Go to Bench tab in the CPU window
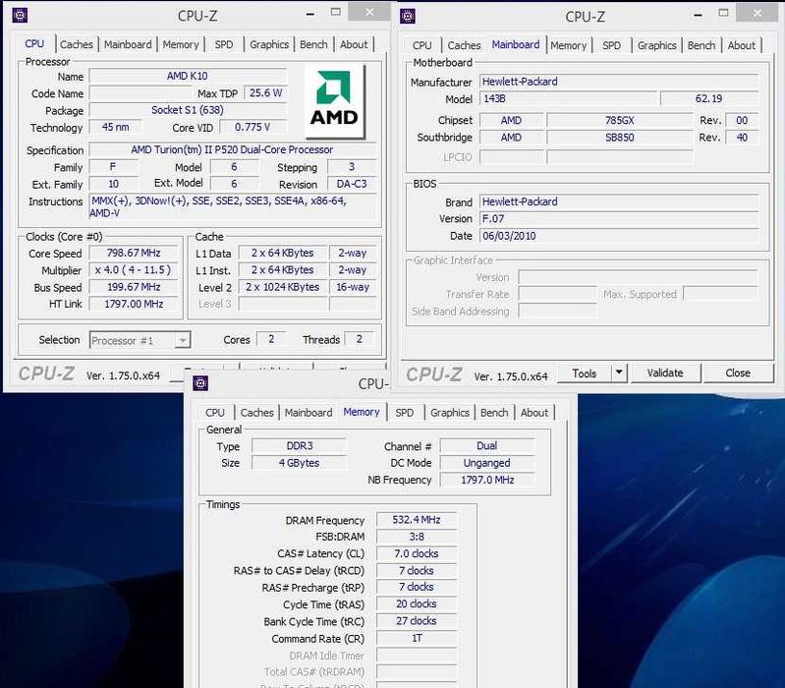This screenshot has height=688, width=785. tap(313, 44)
